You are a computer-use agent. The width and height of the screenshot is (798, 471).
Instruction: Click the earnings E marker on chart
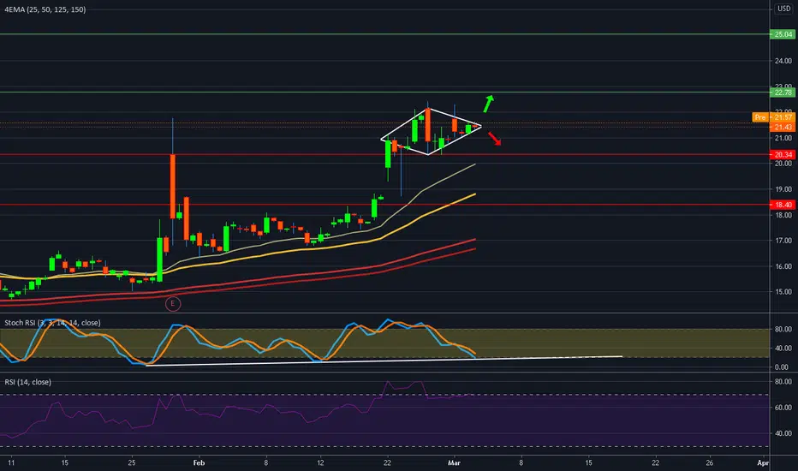[173, 304]
